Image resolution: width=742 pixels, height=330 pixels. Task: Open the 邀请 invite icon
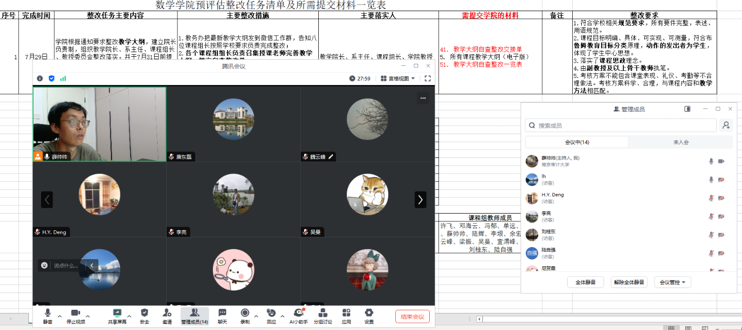pos(167,313)
